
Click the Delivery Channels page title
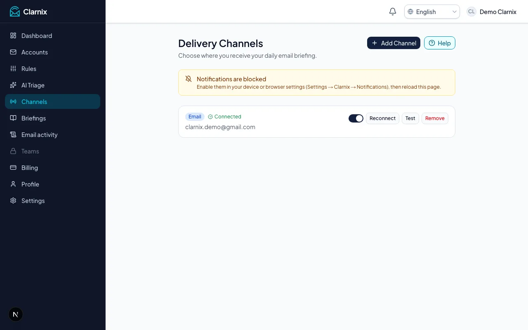[x=221, y=43]
